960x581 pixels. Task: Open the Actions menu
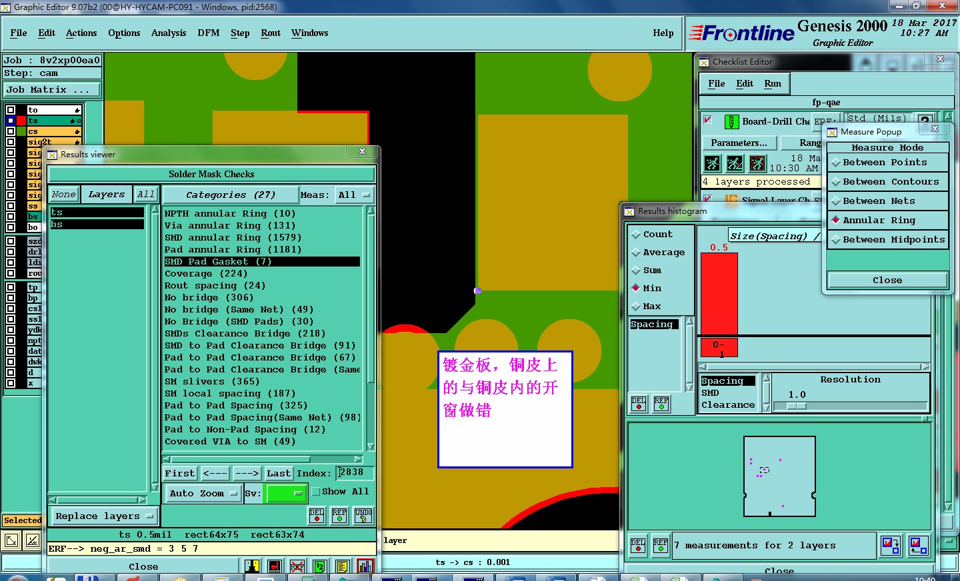tap(81, 33)
